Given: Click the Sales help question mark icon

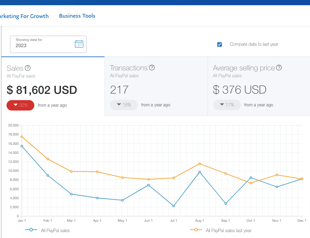Looking at the screenshot, I should click(x=28, y=68).
